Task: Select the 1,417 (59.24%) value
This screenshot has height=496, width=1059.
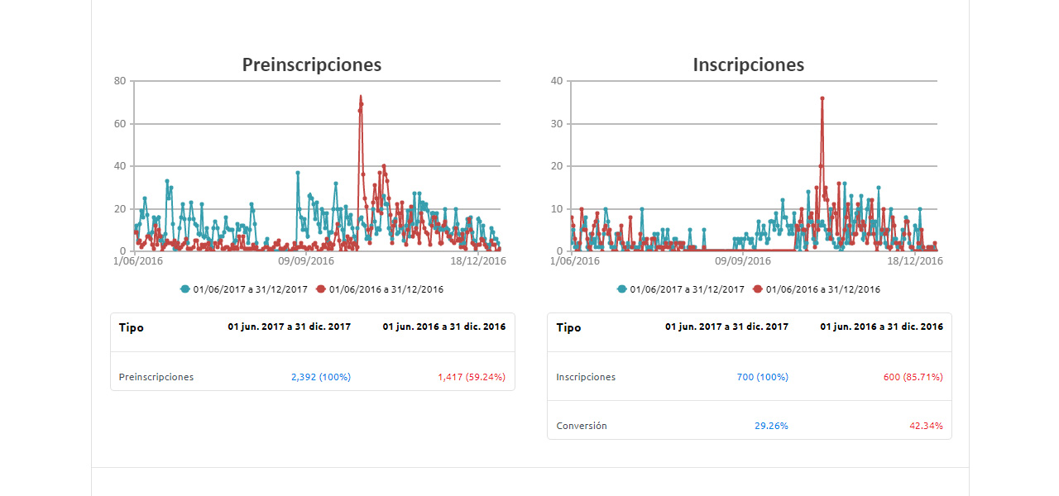Action: [x=472, y=377]
